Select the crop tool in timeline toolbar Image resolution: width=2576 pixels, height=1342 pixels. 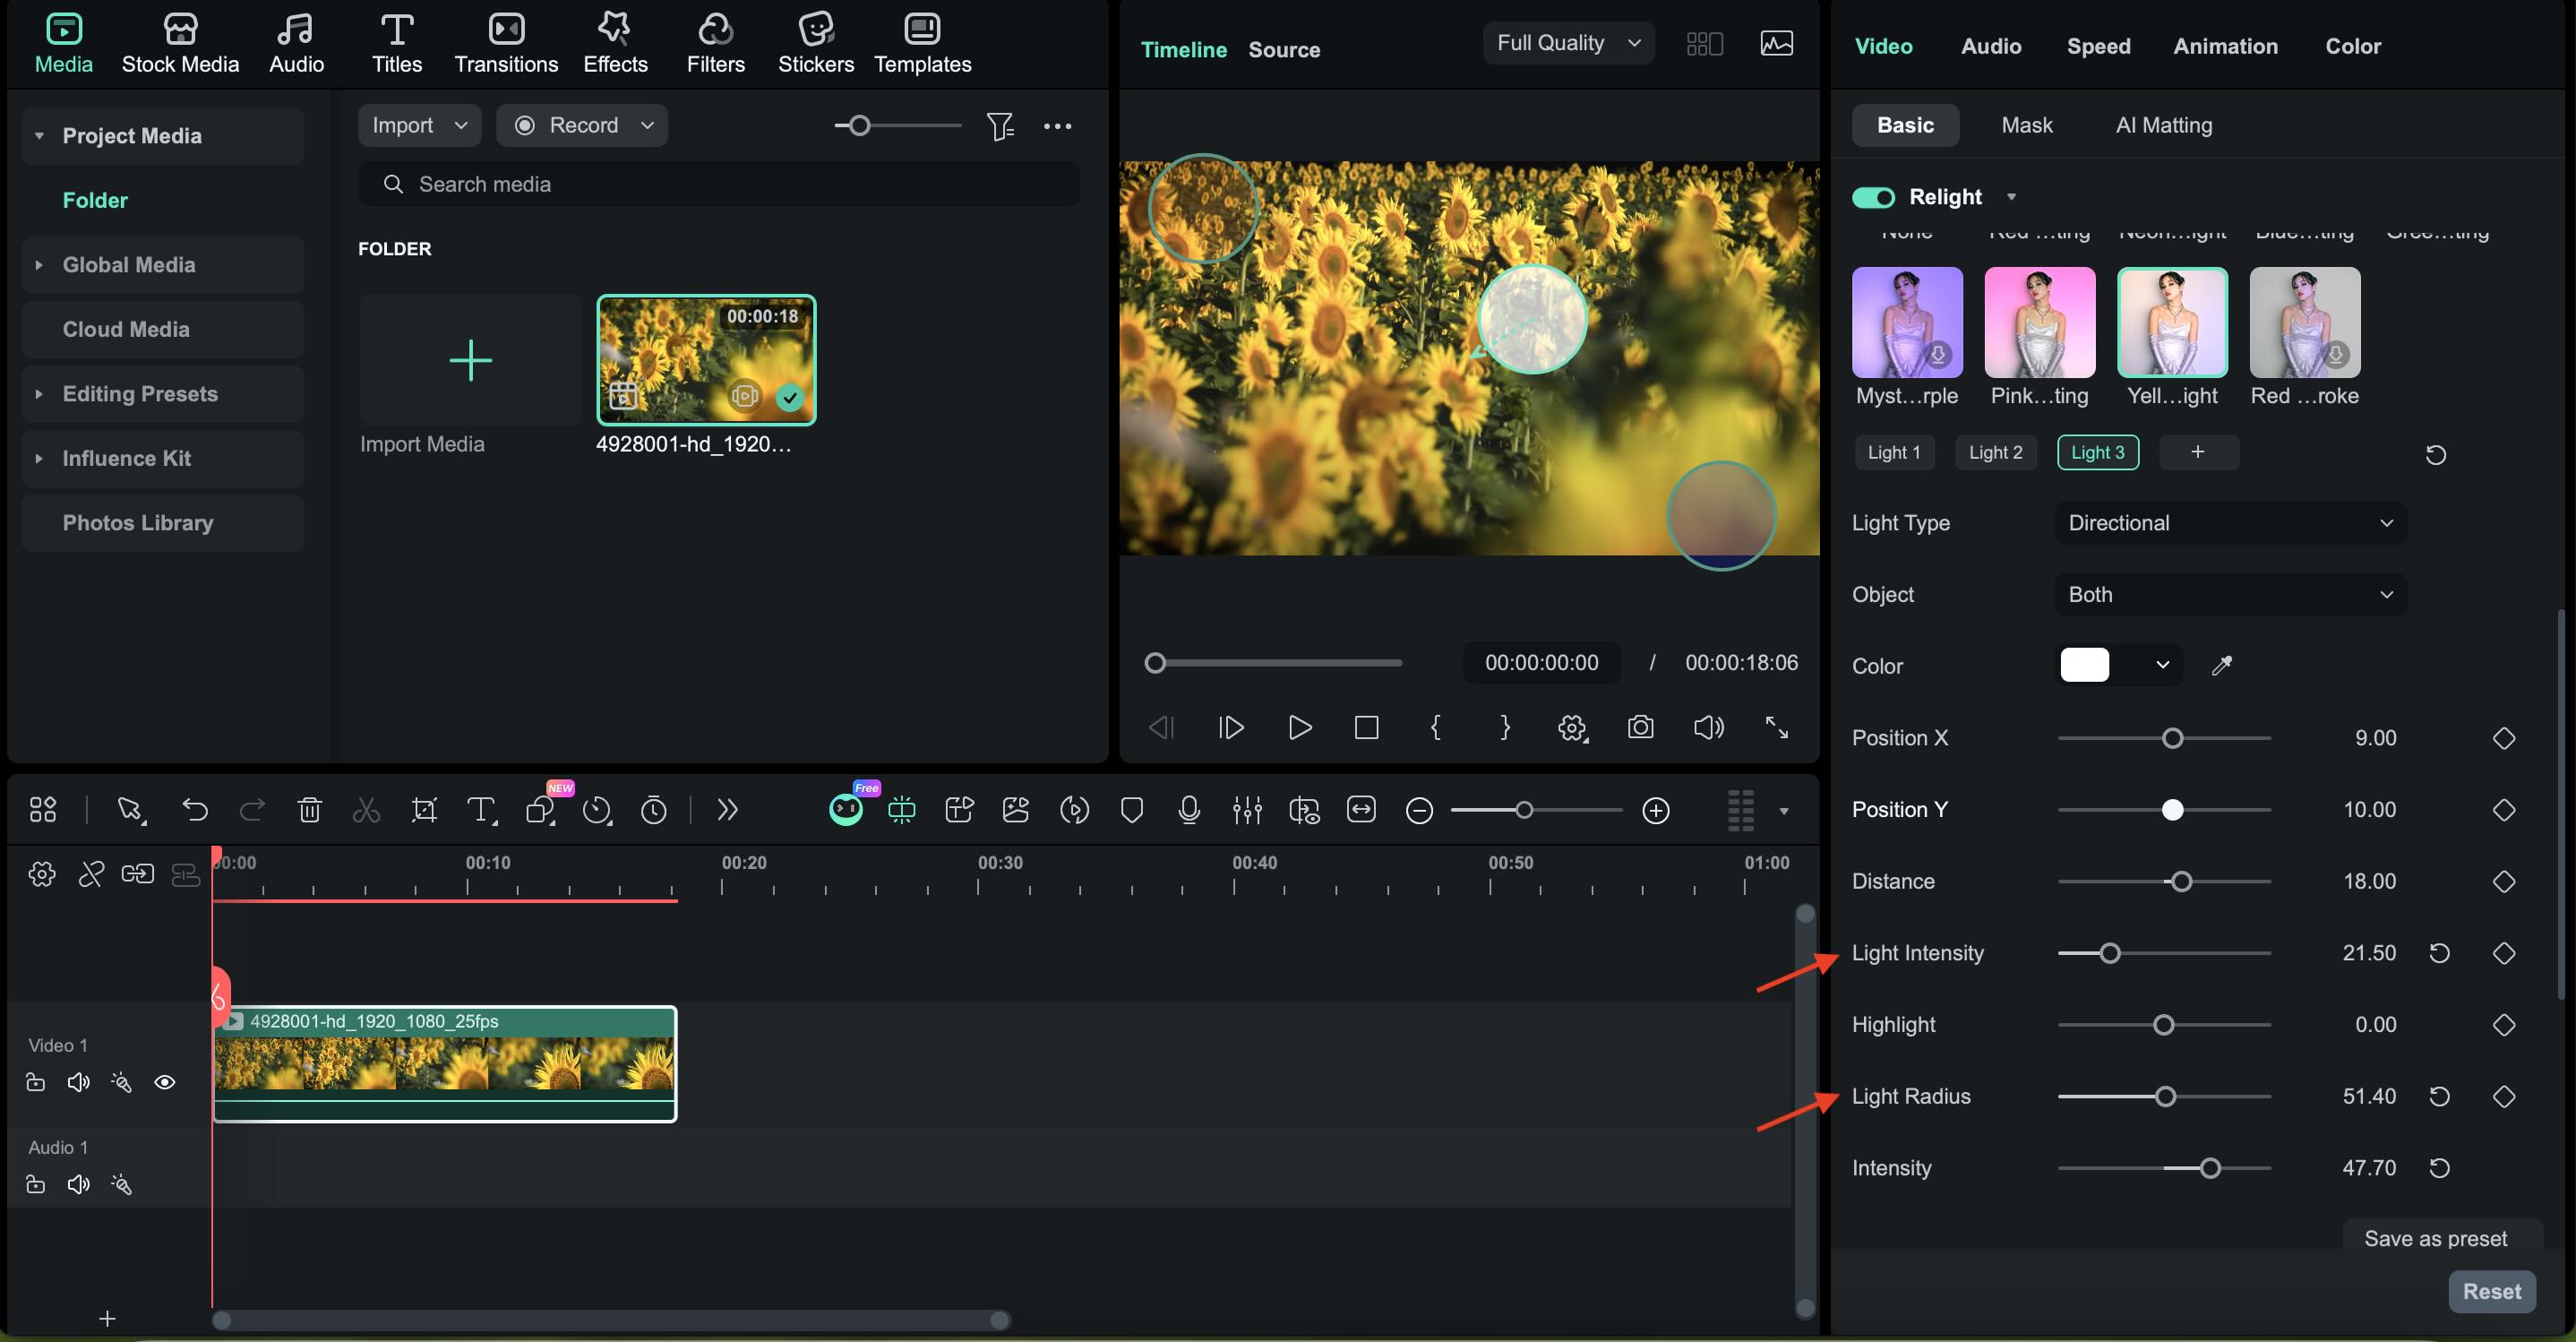(x=424, y=809)
